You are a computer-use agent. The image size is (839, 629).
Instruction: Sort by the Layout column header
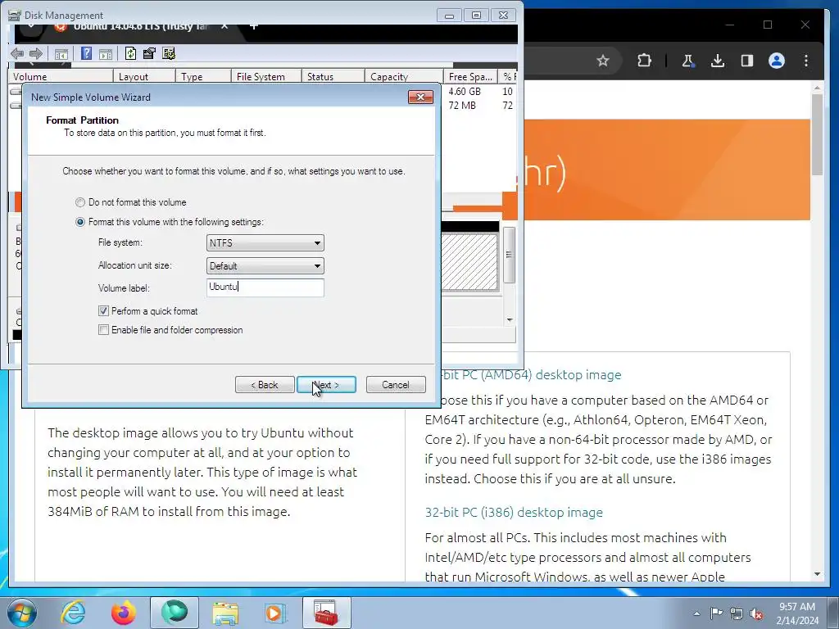(144, 76)
